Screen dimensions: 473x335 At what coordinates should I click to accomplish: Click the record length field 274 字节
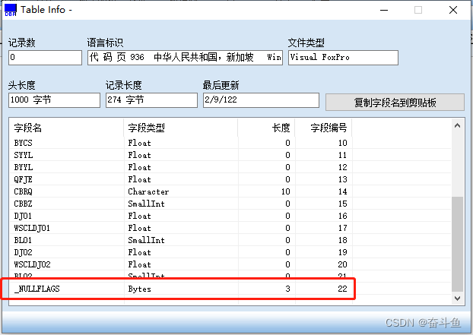[x=152, y=100]
